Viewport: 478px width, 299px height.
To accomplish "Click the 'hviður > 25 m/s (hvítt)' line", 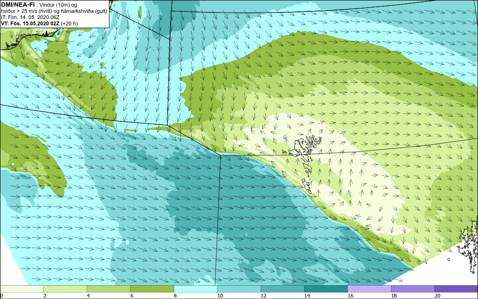I will (25, 11).
